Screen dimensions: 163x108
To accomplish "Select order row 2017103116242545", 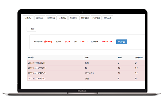I will click(x=36, y=73).
